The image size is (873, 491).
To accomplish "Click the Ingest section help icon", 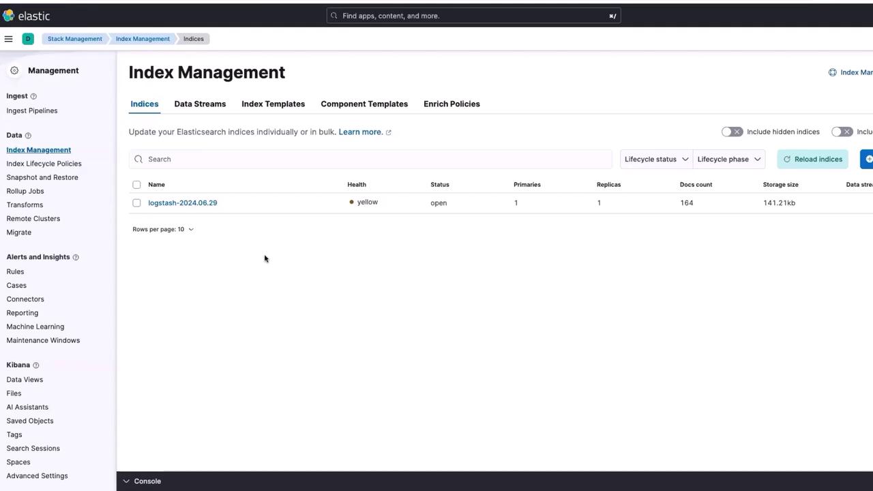I will pyautogui.click(x=33, y=96).
